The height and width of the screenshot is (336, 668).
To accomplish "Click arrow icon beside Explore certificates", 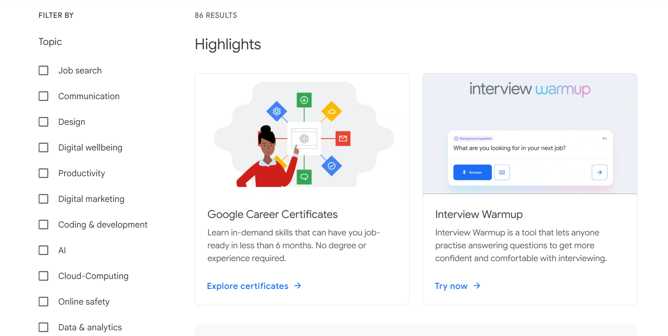I will click(x=298, y=286).
